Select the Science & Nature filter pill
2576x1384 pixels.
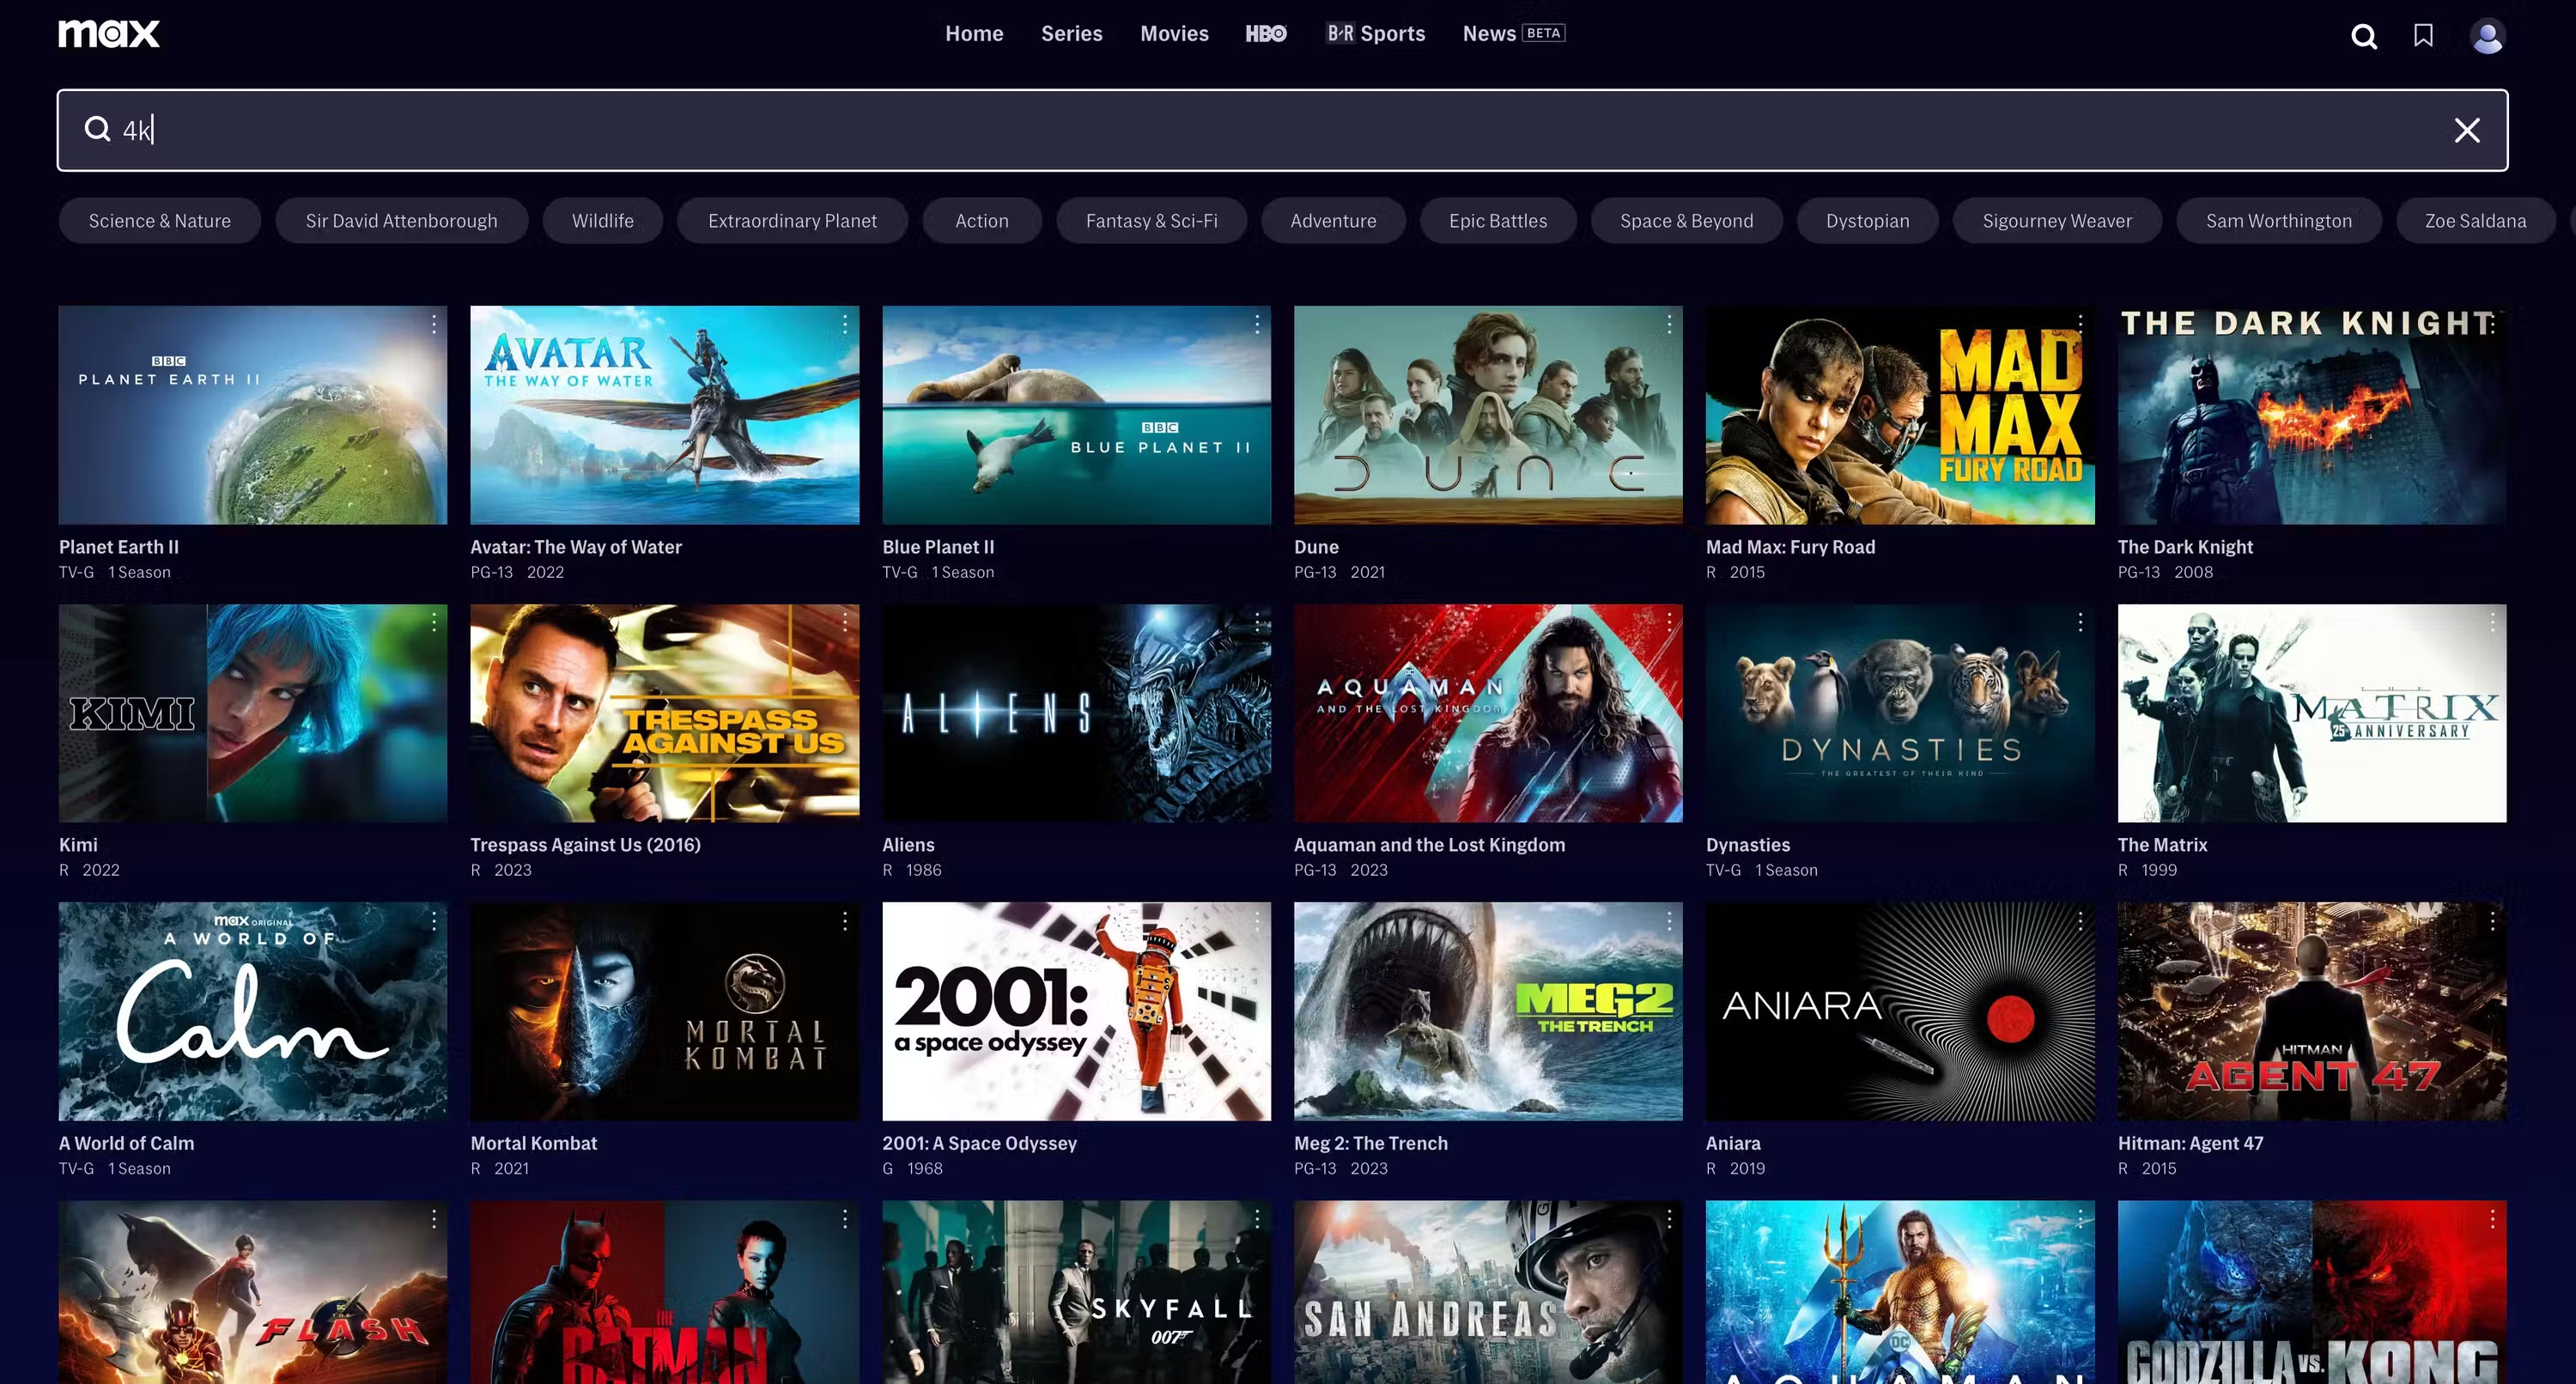click(159, 220)
